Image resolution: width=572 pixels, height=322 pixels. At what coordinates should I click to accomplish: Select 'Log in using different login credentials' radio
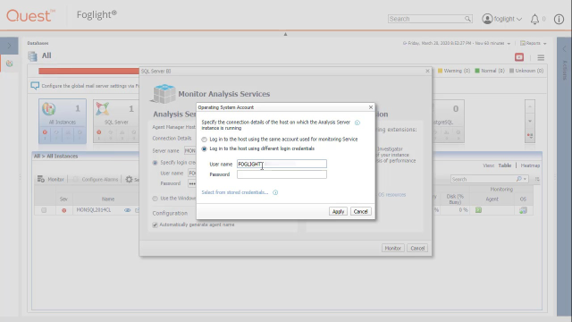pyautogui.click(x=204, y=148)
